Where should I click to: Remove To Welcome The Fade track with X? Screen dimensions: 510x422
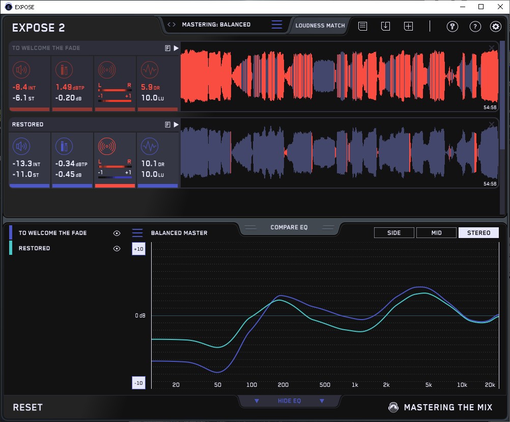pyautogui.click(x=492, y=48)
